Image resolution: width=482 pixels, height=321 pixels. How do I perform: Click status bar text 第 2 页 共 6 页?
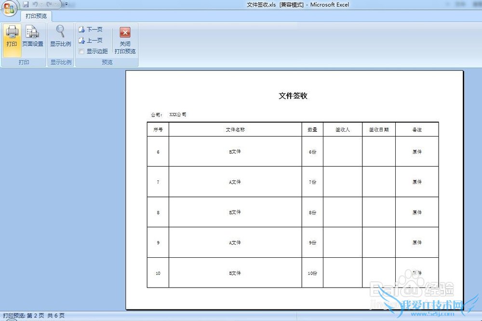pos(46,316)
